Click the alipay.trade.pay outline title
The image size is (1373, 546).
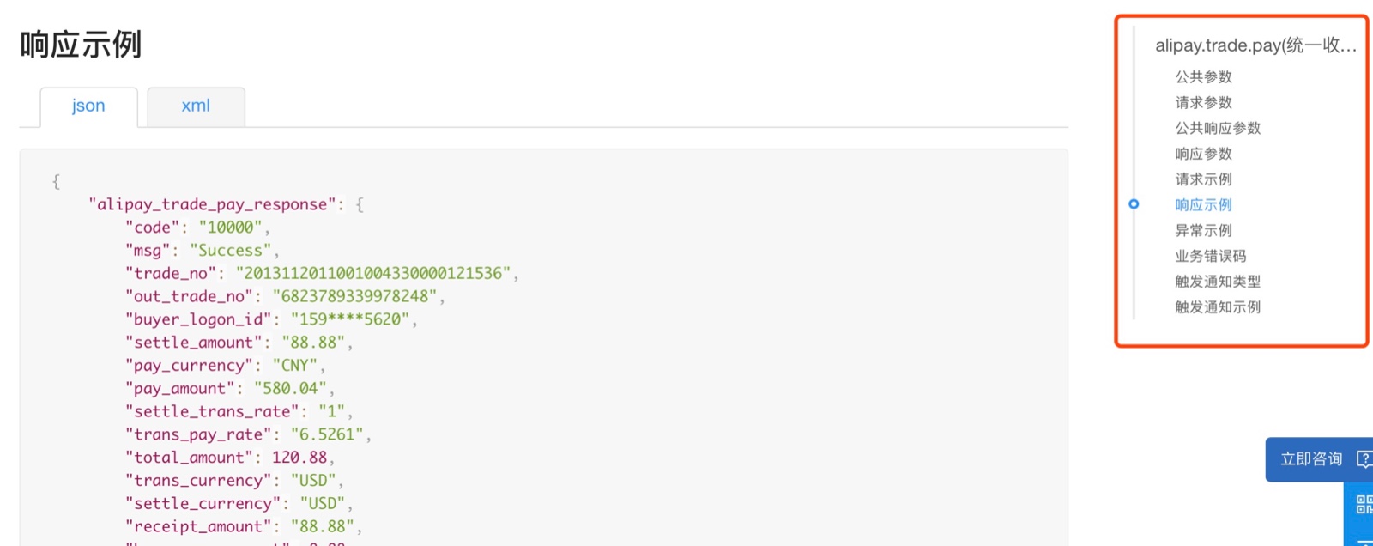(x=1255, y=45)
